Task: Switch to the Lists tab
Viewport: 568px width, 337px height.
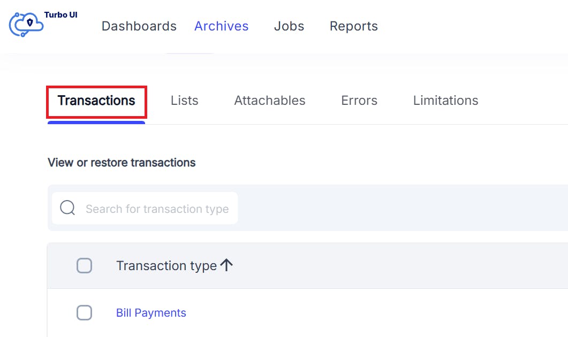Action: 184,101
